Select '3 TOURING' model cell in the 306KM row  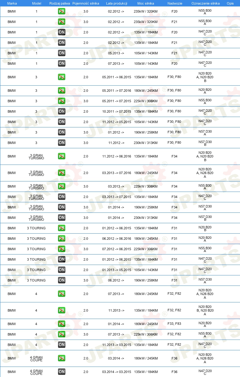36,249
